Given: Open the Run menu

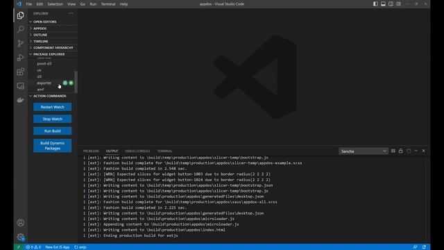Looking at the screenshot, I should pos(93,4).
